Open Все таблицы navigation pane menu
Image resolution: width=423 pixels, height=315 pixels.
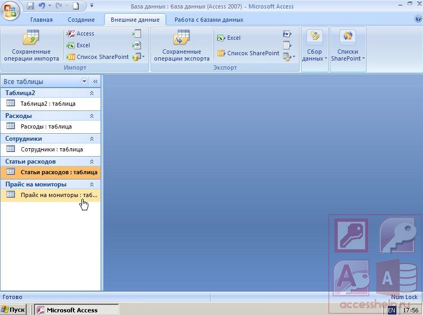pos(84,81)
